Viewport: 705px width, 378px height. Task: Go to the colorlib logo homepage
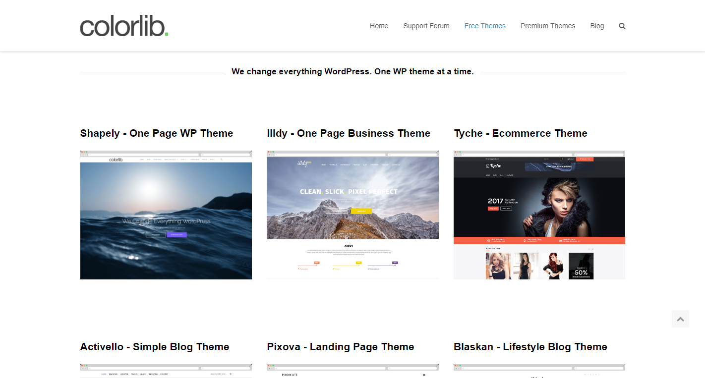coord(124,26)
